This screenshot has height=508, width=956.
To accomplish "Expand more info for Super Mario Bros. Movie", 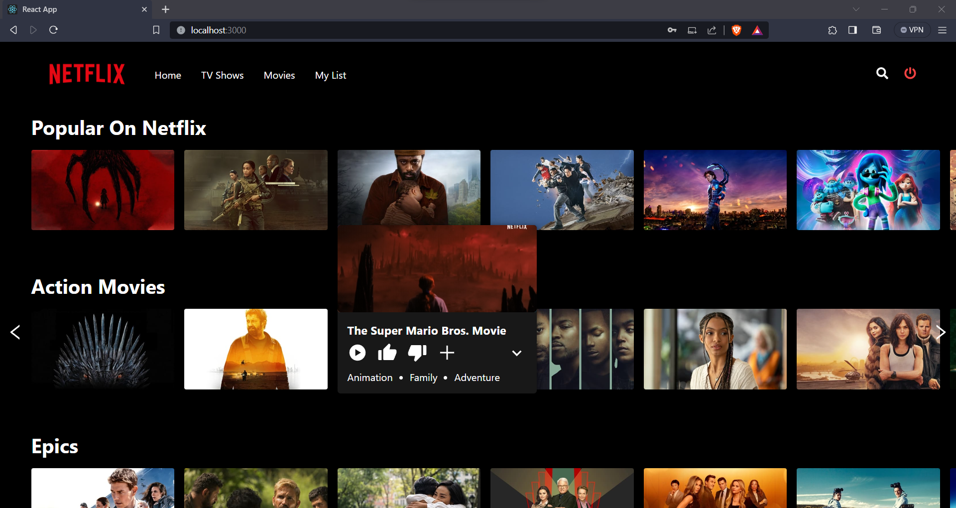I will (x=516, y=353).
